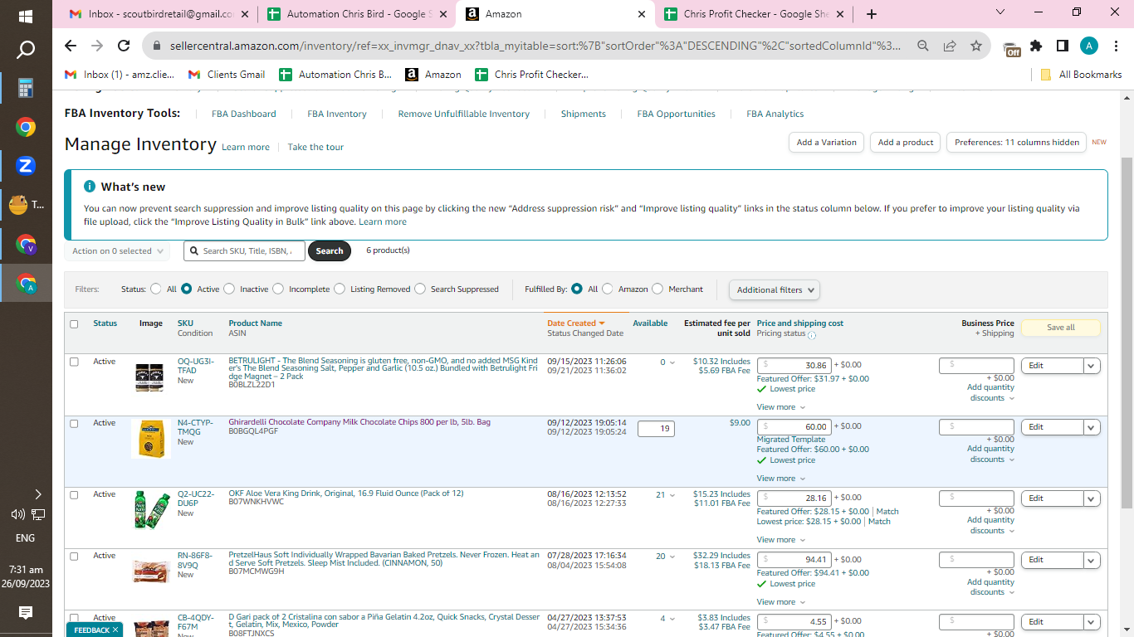Reload the Seller Central page
Viewport: 1134px width, 637px height.
[x=124, y=46]
